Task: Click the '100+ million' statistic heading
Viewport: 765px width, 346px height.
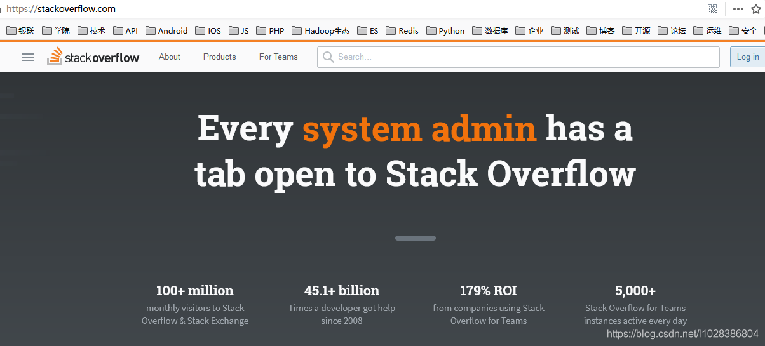Action: pos(195,291)
